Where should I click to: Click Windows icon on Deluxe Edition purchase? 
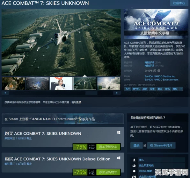pos(119,158)
